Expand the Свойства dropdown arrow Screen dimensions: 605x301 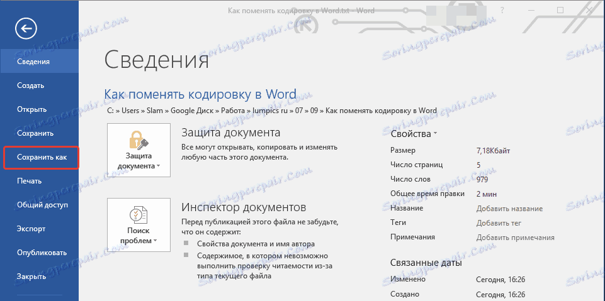coord(435,134)
